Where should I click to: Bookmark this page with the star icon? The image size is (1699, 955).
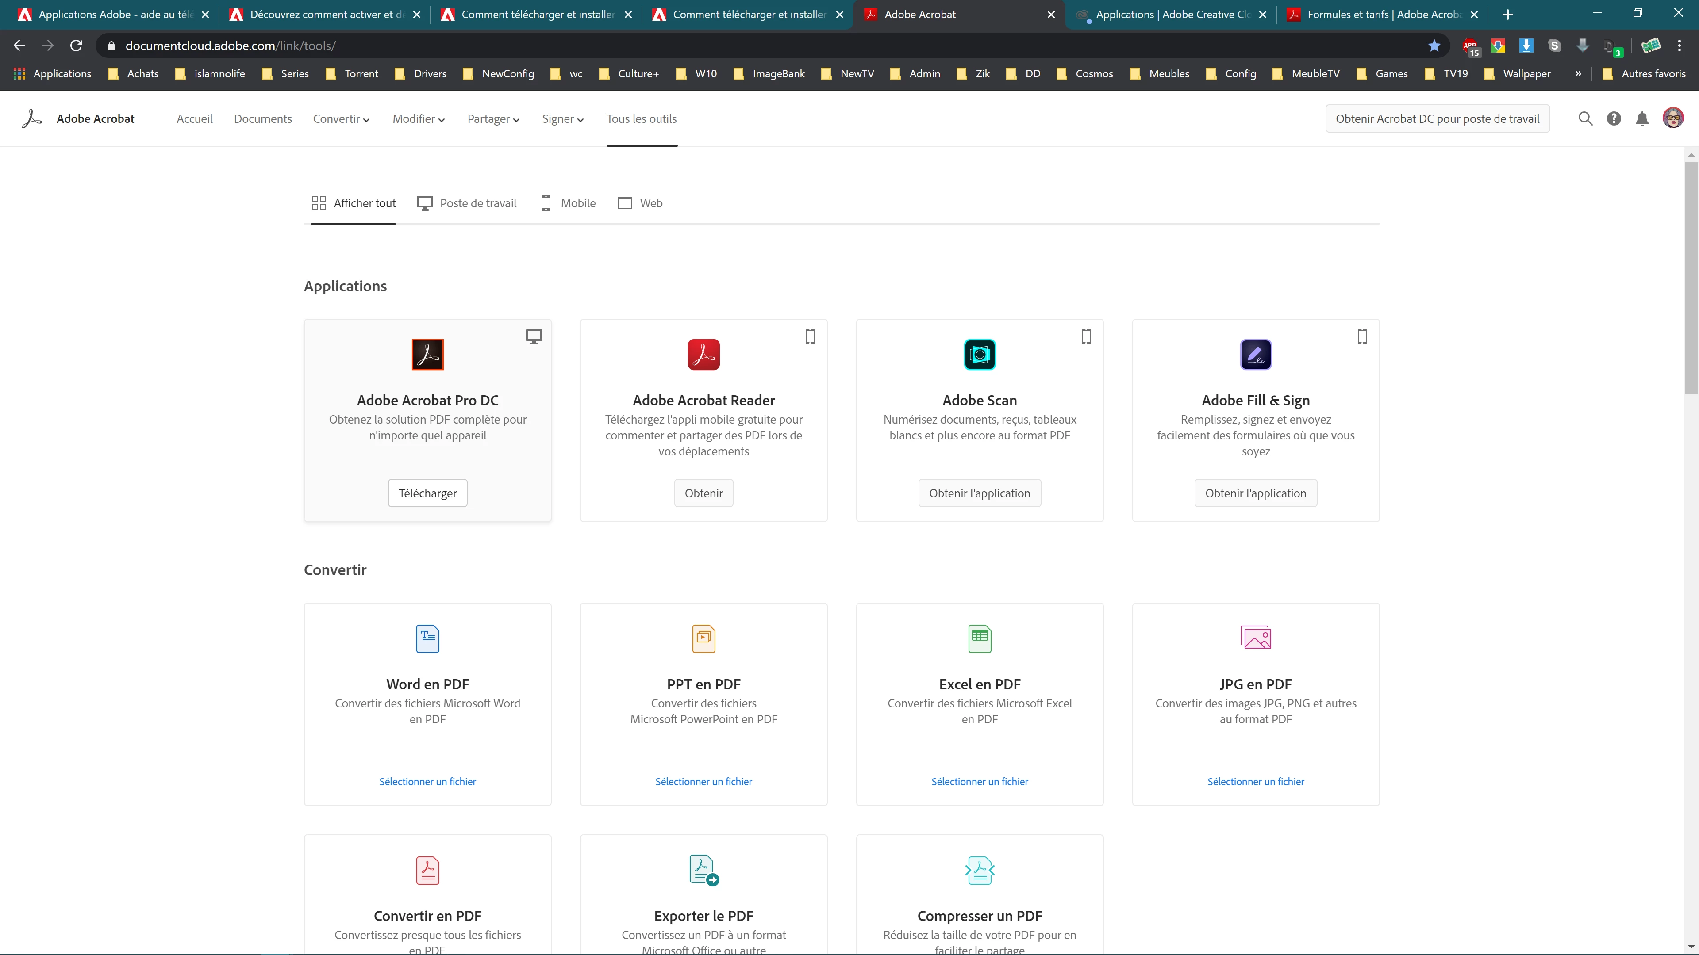tap(1434, 46)
